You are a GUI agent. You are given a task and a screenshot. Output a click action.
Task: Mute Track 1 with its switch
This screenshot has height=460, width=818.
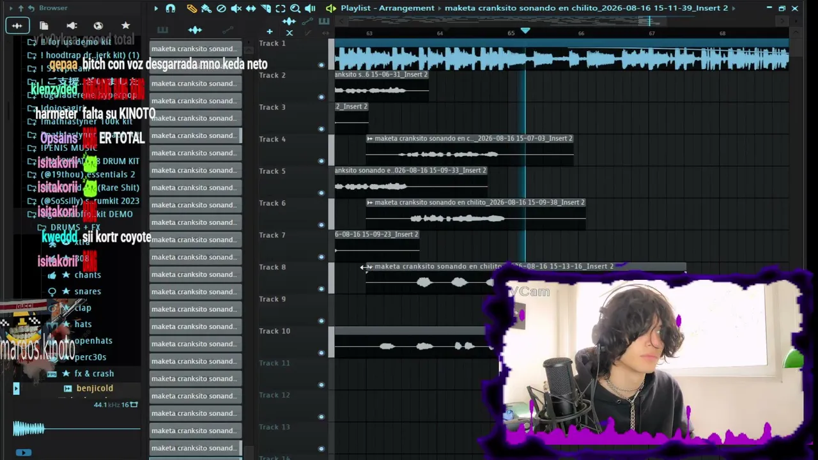[321, 65]
